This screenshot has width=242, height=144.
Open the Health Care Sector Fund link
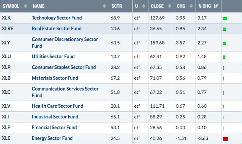[x=58, y=106]
